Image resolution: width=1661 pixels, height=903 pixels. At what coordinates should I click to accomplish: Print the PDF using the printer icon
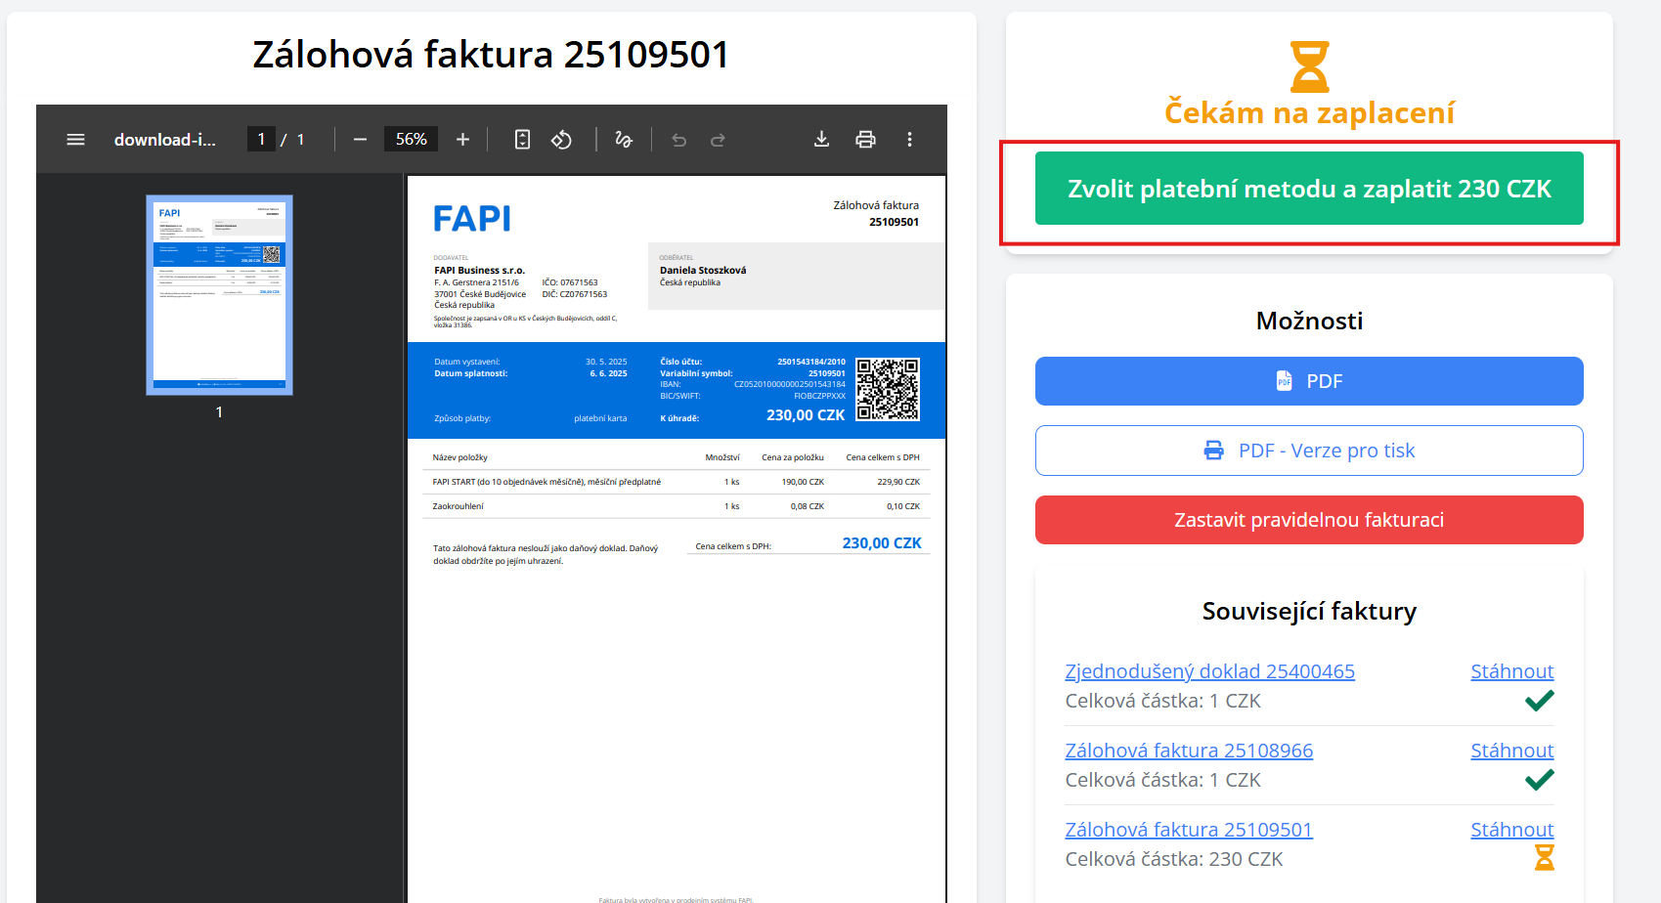(865, 140)
